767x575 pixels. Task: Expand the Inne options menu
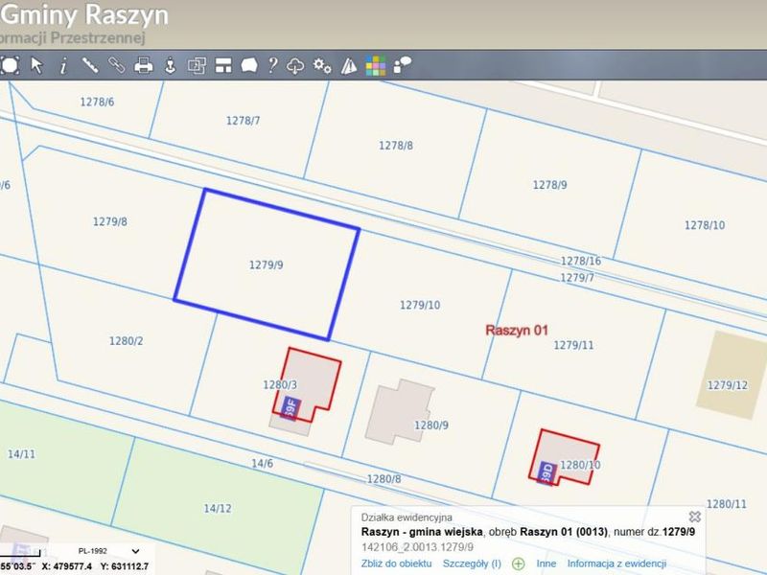pyautogui.click(x=546, y=563)
